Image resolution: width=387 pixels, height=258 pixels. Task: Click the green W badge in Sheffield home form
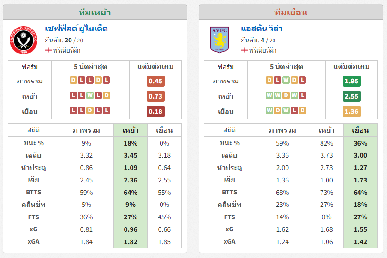tap(90, 95)
